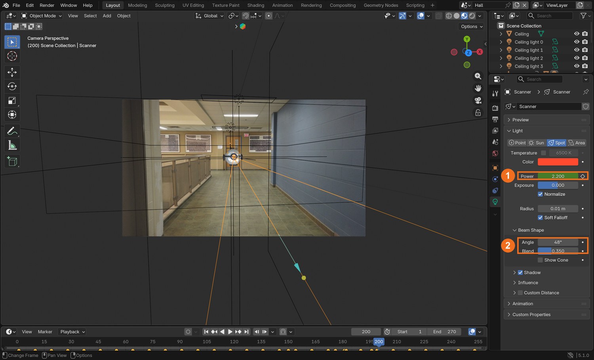Enable the Custom Distance checkbox
Image resolution: width=594 pixels, height=360 pixels.
520,293
